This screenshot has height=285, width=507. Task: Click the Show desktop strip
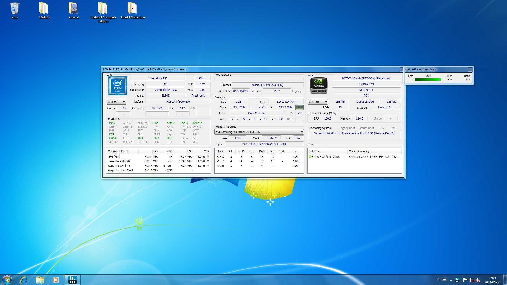click(x=505, y=280)
